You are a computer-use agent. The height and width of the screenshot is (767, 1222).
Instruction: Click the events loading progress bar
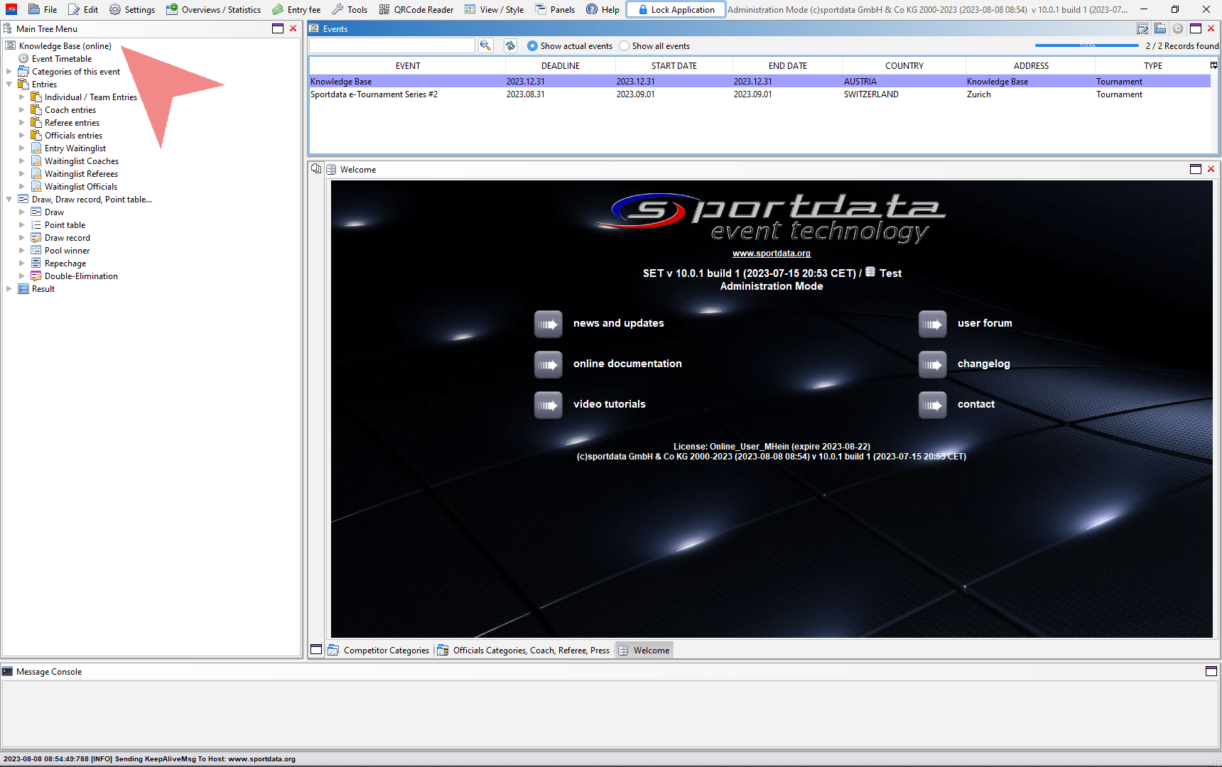click(1086, 45)
